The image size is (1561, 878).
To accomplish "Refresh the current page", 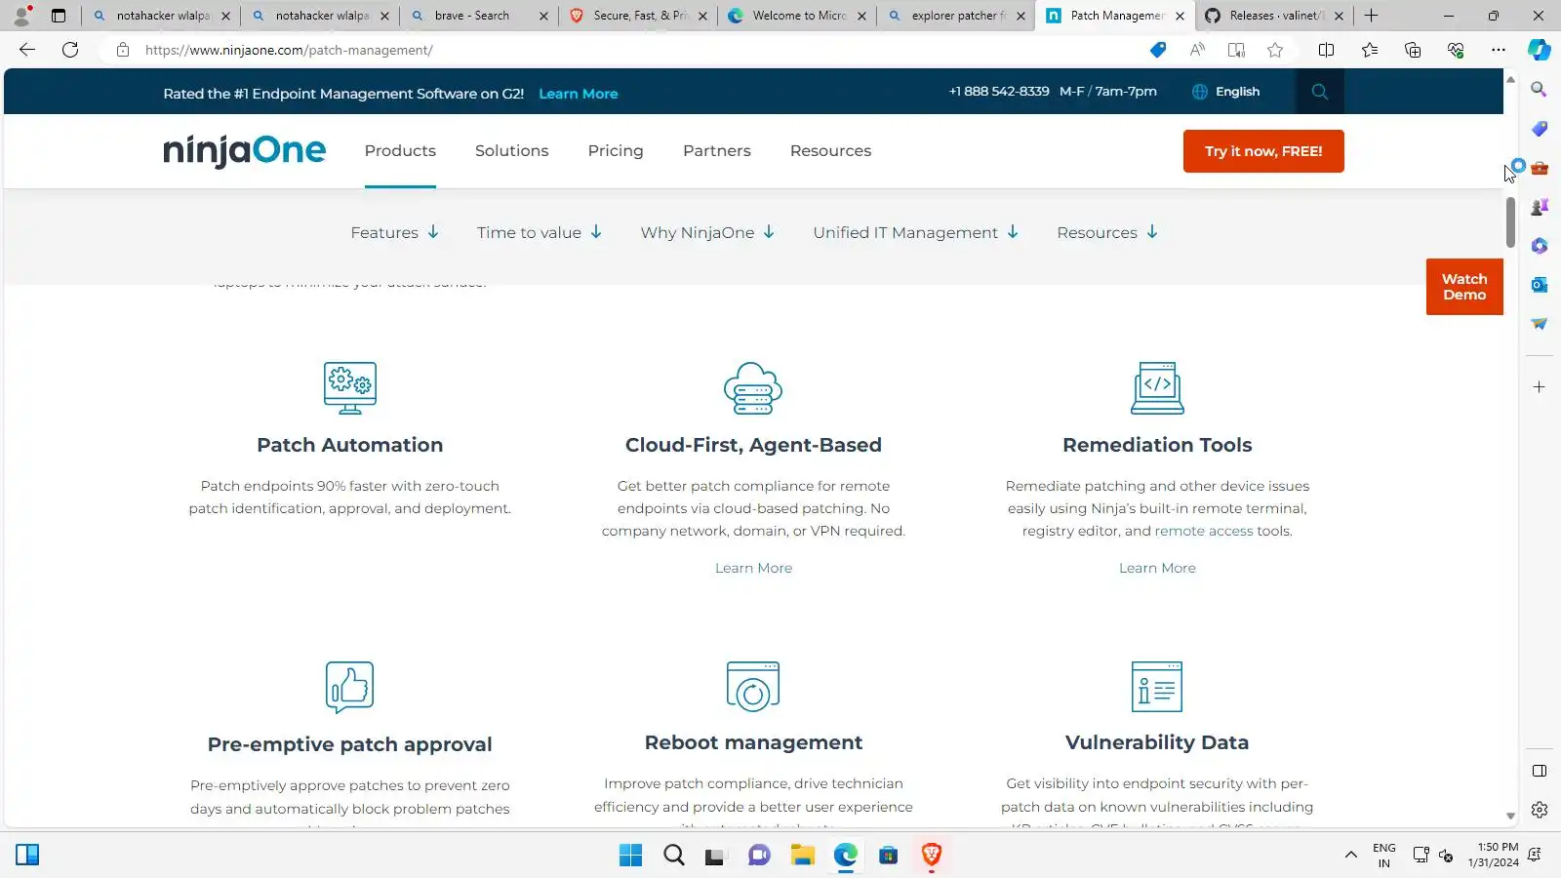I will [70, 50].
